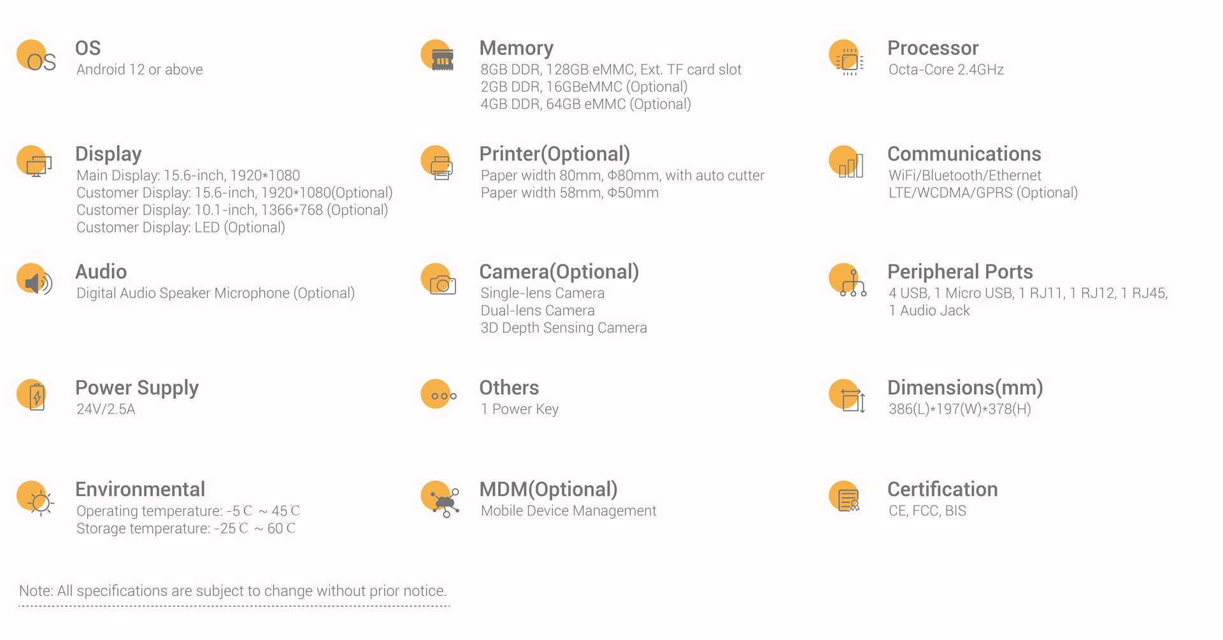This screenshot has height=640, width=1223.
Task: Click the Dimensions measurement icon
Action: tap(848, 395)
